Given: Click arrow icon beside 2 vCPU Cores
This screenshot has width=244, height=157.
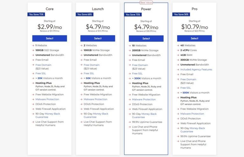Looking at the screenshot, I should tap(178, 50).
